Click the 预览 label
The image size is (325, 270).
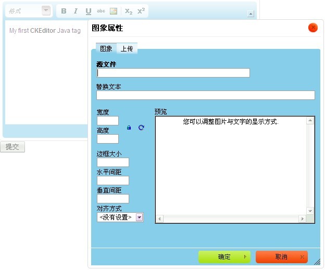160,112
